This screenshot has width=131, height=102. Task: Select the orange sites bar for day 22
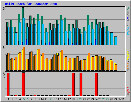tap(89, 62)
